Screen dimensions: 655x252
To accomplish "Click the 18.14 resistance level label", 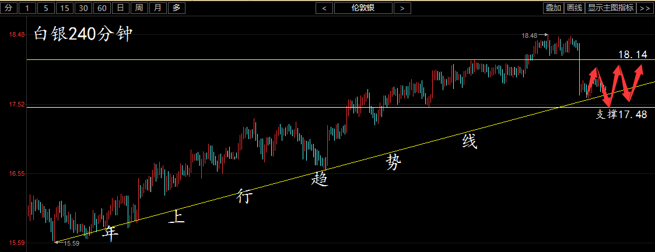I will pyautogui.click(x=632, y=55).
